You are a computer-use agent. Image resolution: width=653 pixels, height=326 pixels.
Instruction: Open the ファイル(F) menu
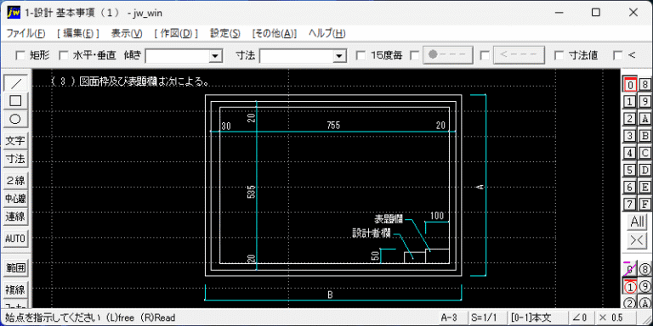26,33
